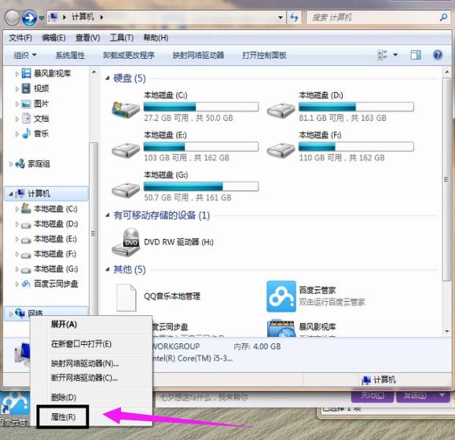Click the search magnifier icon
Screen dimensions: 455x440
click(443, 17)
